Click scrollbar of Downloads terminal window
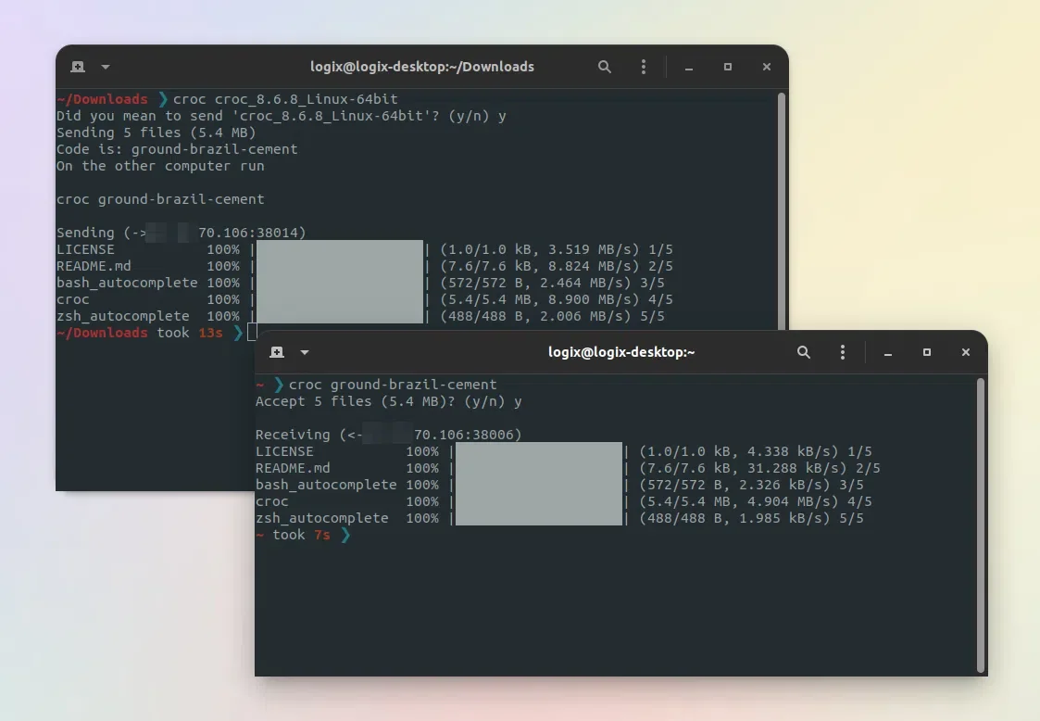This screenshot has height=721, width=1040. [782, 210]
